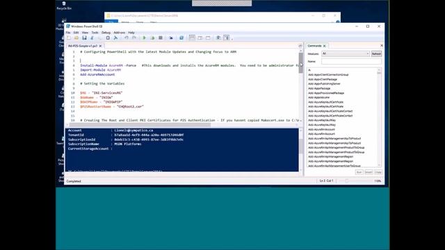This screenshot has width=445, height=250.
Task: Click the Add-AzureRmAccount line in script
Action: (x=97, y=74)
